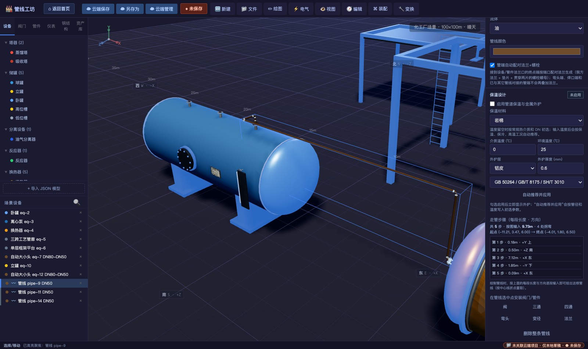This screenshot has width=588, height=349.
Task: Switch to the 阀门 tab
Action: [x=22, y=26]
